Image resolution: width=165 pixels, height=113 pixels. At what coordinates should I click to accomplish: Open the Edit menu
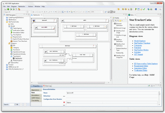pyautogui.click(x=8, y=6)
